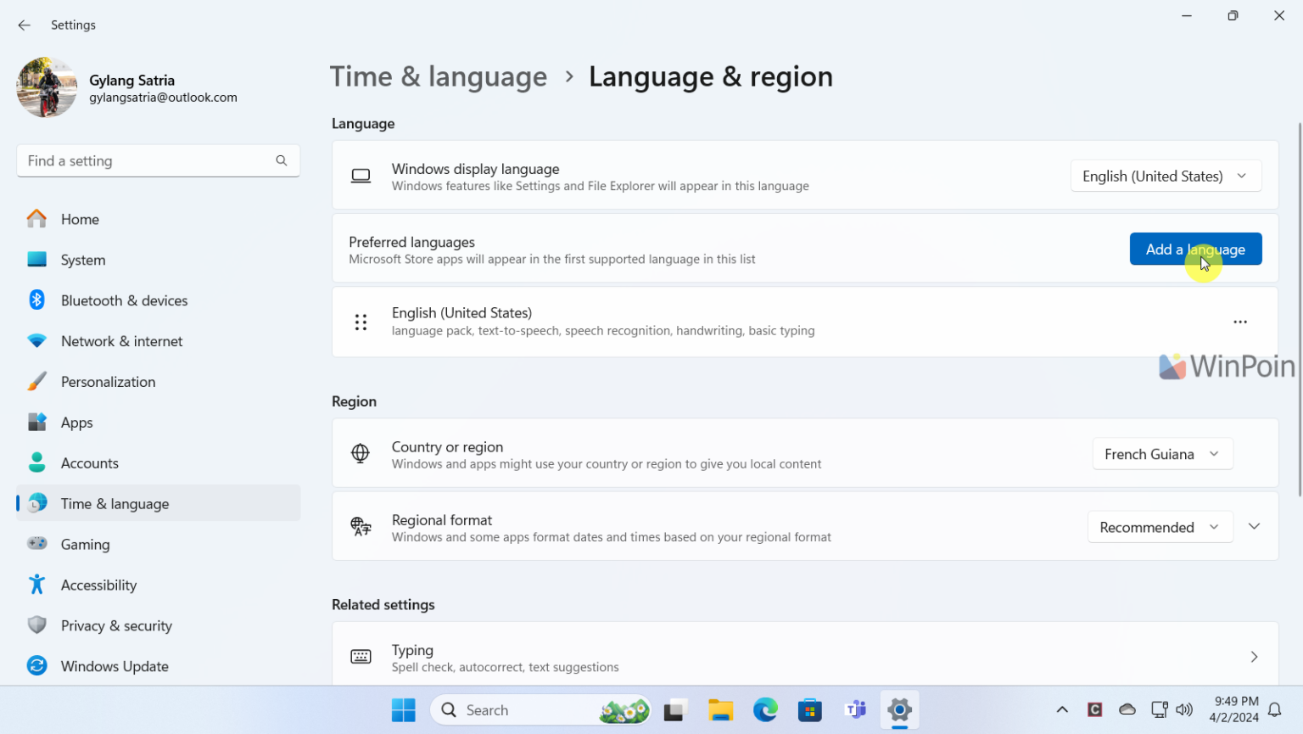Open the notification bell
Screen dimensions: 1303x734
1274,710
